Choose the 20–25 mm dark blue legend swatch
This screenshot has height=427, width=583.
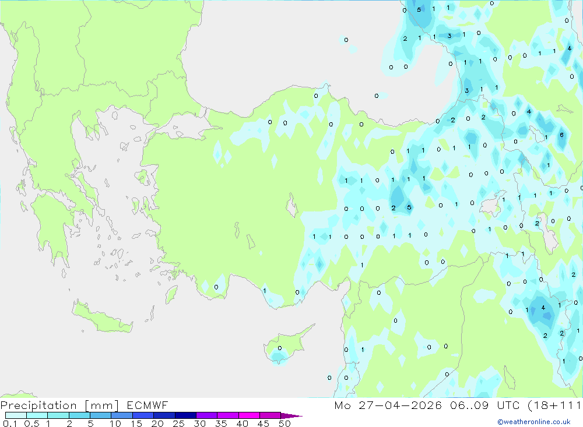coord(164,415)
